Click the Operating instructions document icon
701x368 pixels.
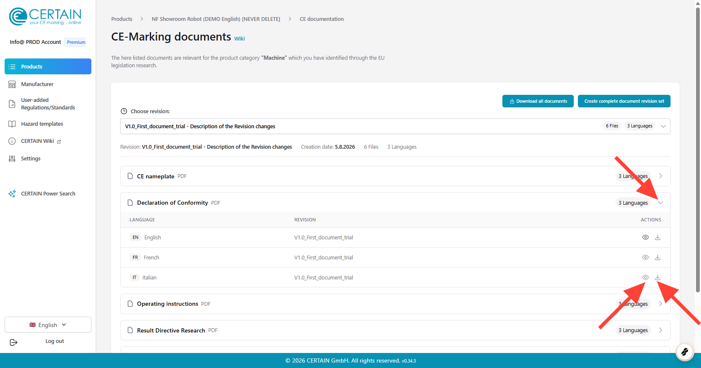tap(130, 304)
